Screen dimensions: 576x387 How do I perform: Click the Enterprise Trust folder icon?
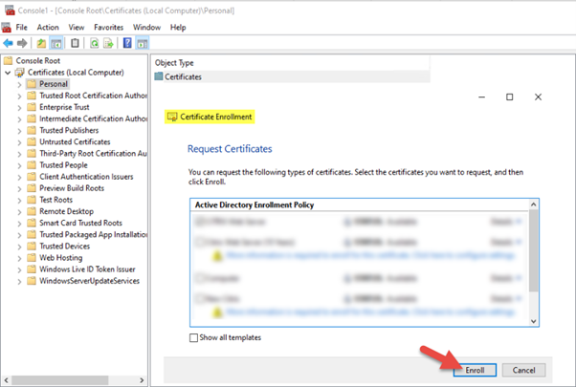32,107
